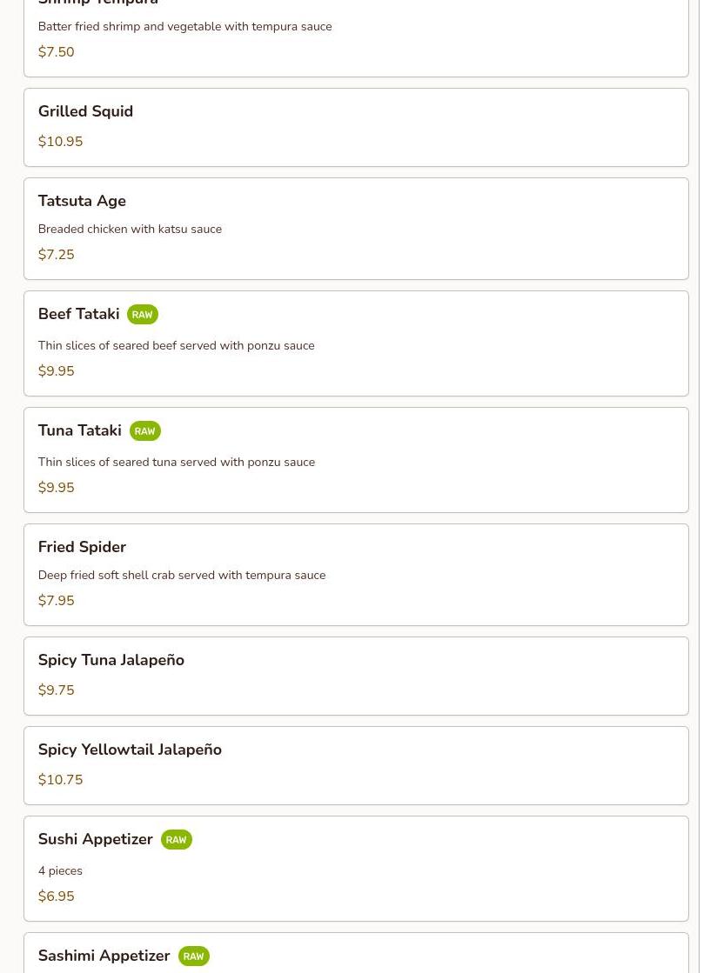717x973 pixels.
Task: Open the Sushi Appetizer item
Action: point(357,868)
